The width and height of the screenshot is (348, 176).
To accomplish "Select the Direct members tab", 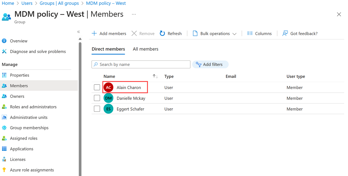I will pos(108,49).
